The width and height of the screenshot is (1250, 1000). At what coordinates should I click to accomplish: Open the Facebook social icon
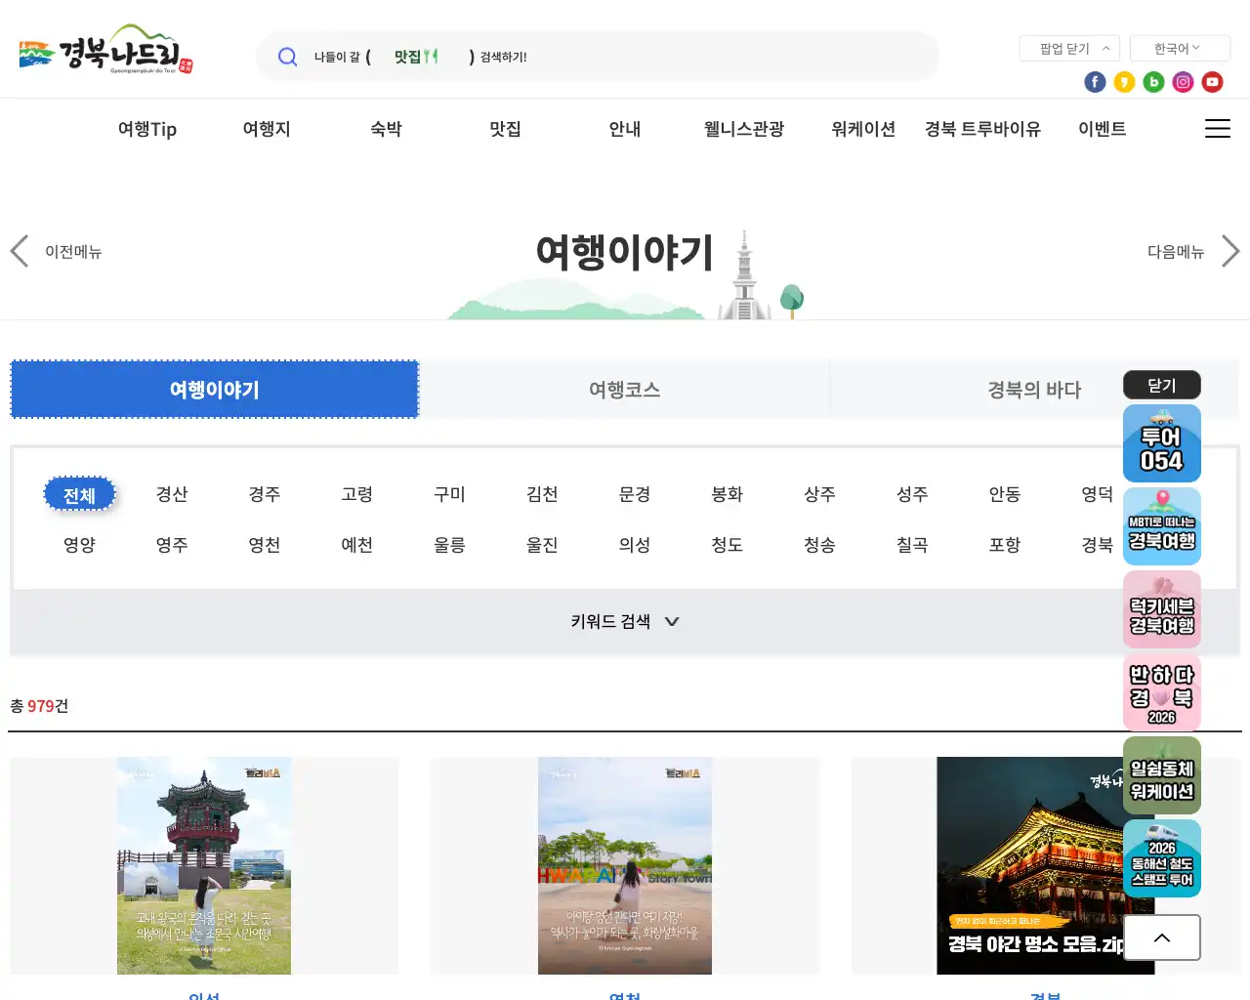coord(1095,82)
